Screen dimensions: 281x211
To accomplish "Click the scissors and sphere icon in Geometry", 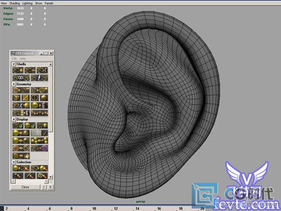I will 21,105.
